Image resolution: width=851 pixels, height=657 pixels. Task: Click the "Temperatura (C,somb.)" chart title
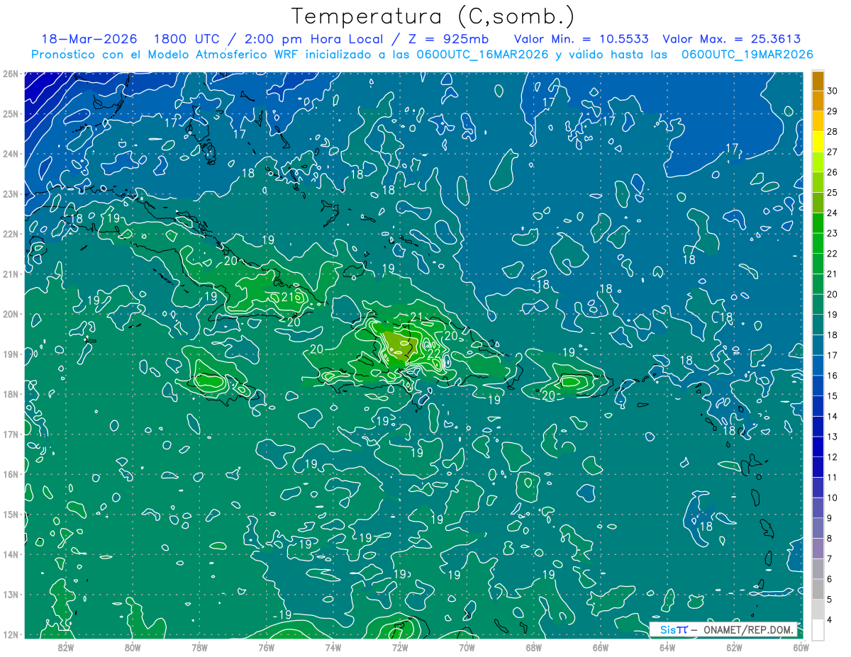coord(433,16)
